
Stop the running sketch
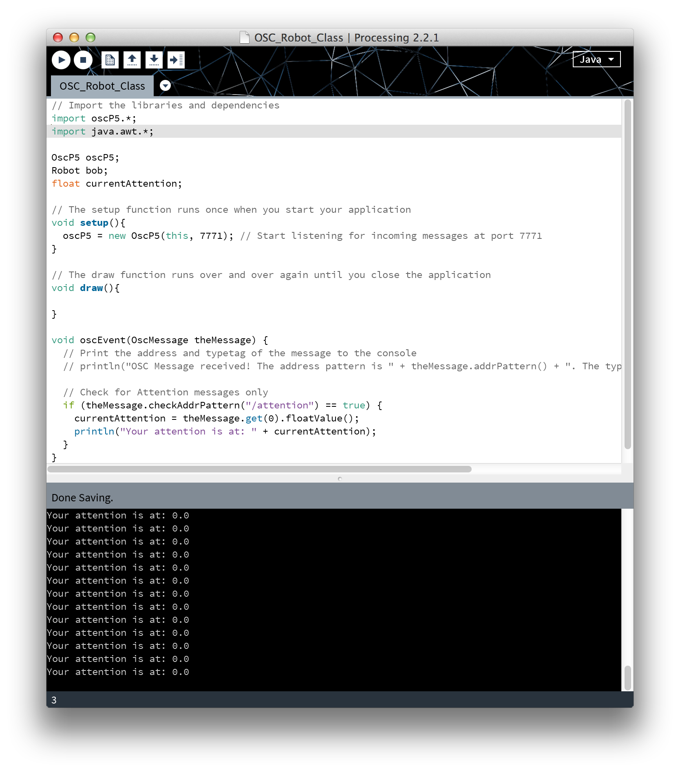(83, 60)
